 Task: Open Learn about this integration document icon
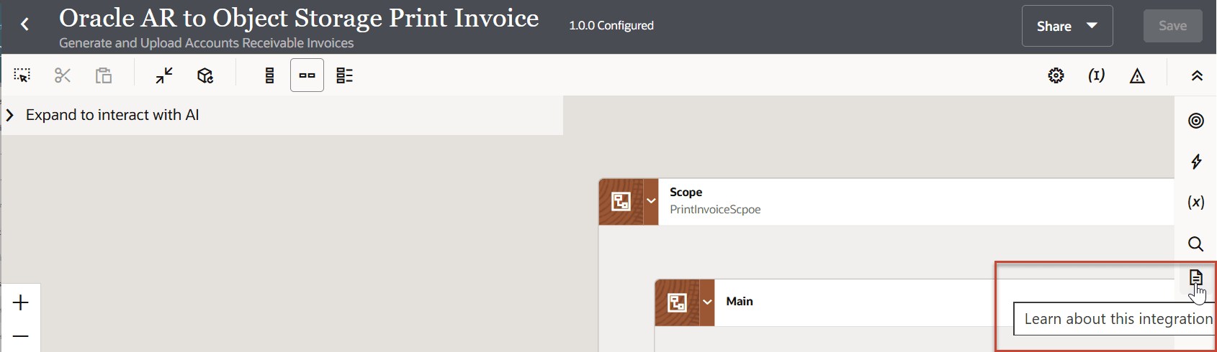click(1196, 277)
